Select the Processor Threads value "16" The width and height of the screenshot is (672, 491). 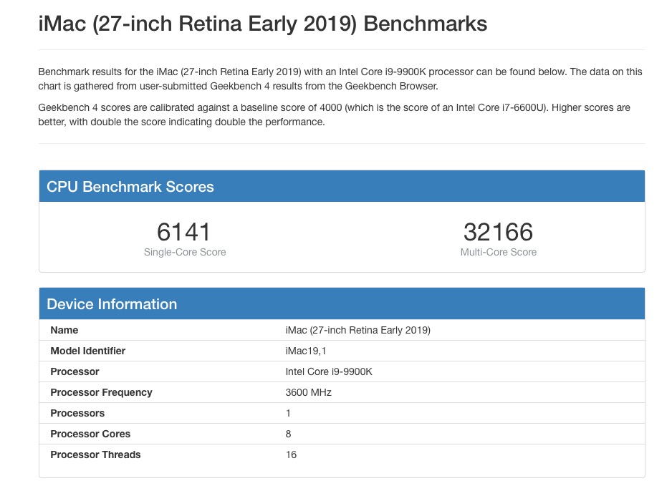(x=291, y=454)
